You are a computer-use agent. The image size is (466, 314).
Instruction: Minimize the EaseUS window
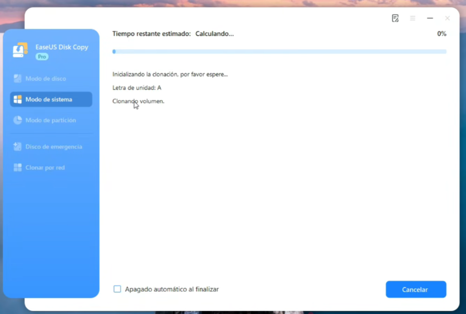click(430, 18)
